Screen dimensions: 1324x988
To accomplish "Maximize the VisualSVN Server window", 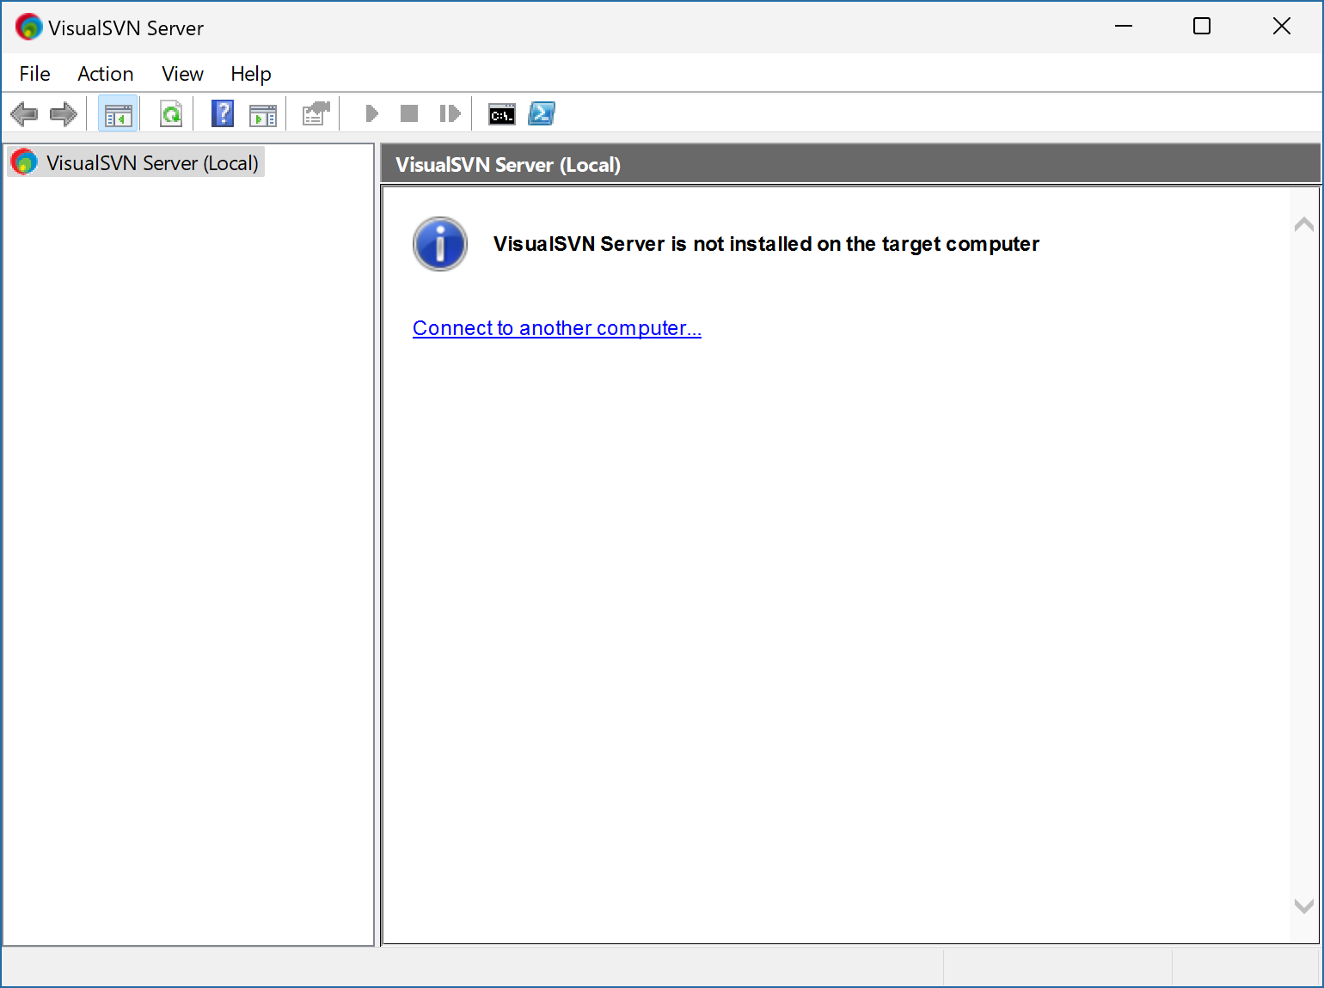I will pos(1202,27).
